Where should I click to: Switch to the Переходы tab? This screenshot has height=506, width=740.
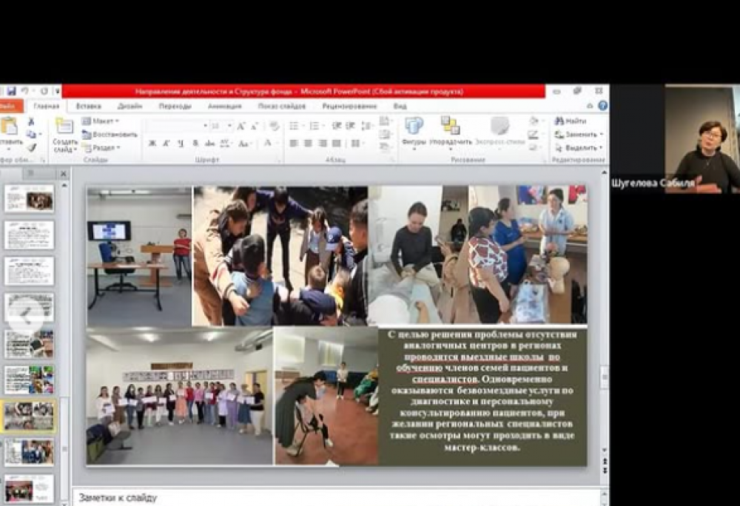tap(175, 106)
